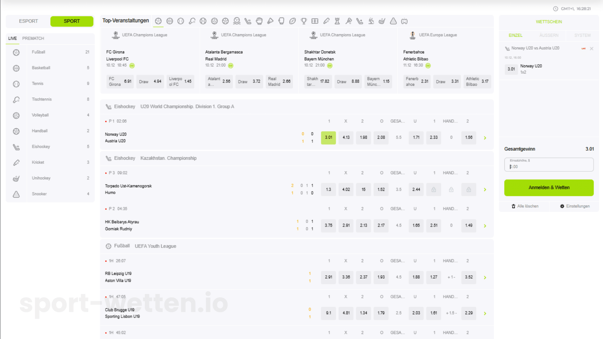Click Fenerbahce 2.31 odds
The width and height of the screenshot is (603, 339).
click(x=417, y=81)
